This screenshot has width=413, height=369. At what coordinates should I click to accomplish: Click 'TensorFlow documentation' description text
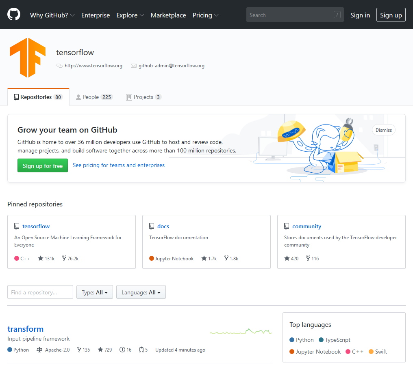click(178, 238)
